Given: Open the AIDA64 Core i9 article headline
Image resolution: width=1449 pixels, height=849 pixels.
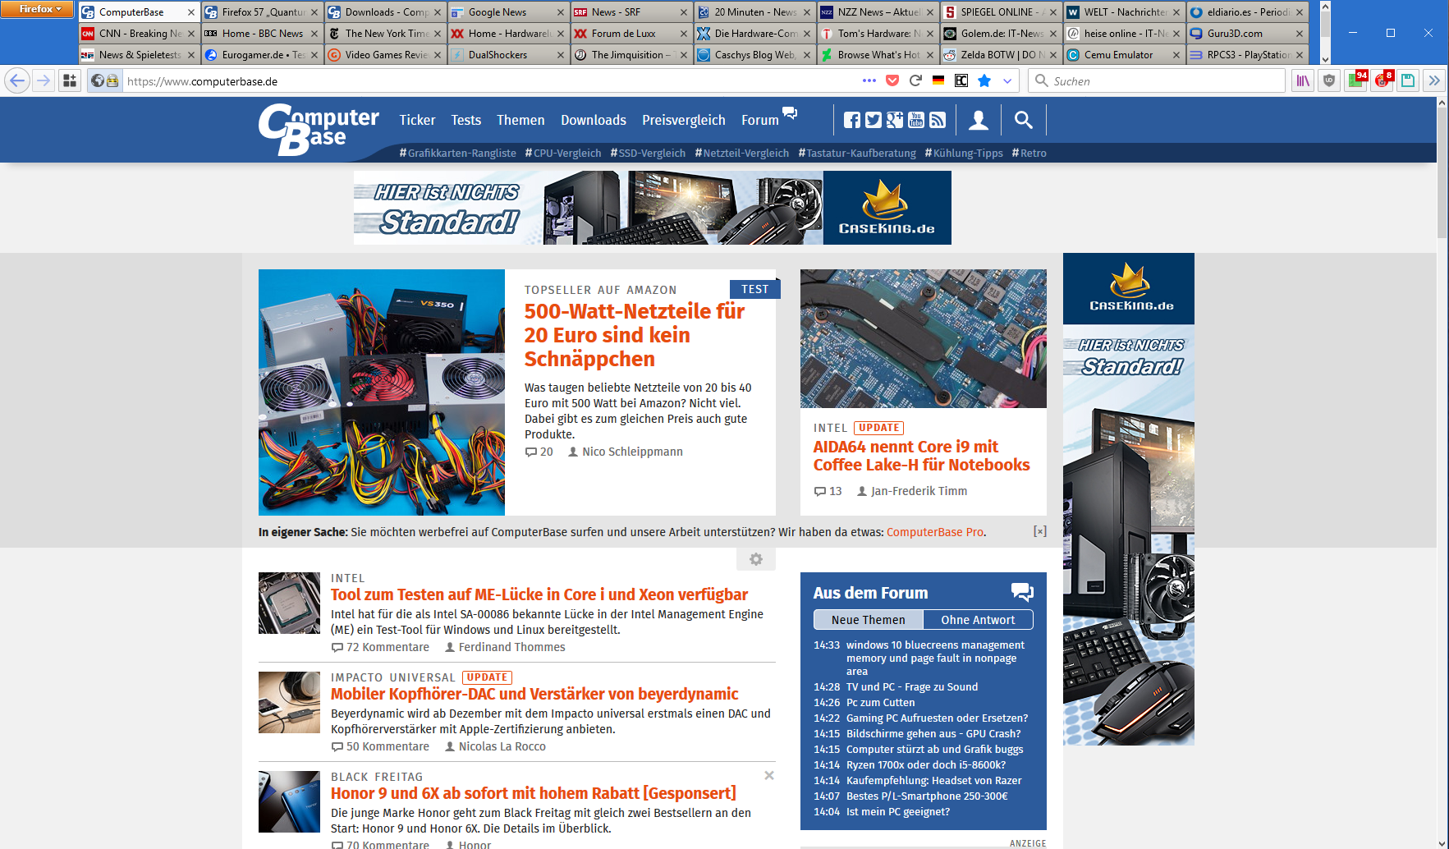Looking at the screenshot, I should tap(921, 456).
